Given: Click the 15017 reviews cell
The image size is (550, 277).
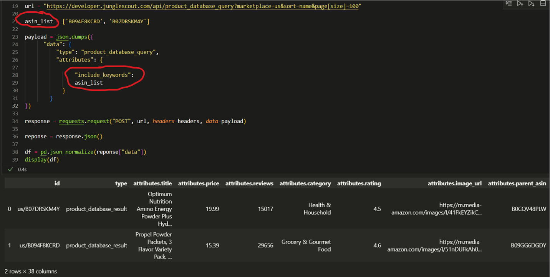Looking at the screenshot, I should point(266,209).
